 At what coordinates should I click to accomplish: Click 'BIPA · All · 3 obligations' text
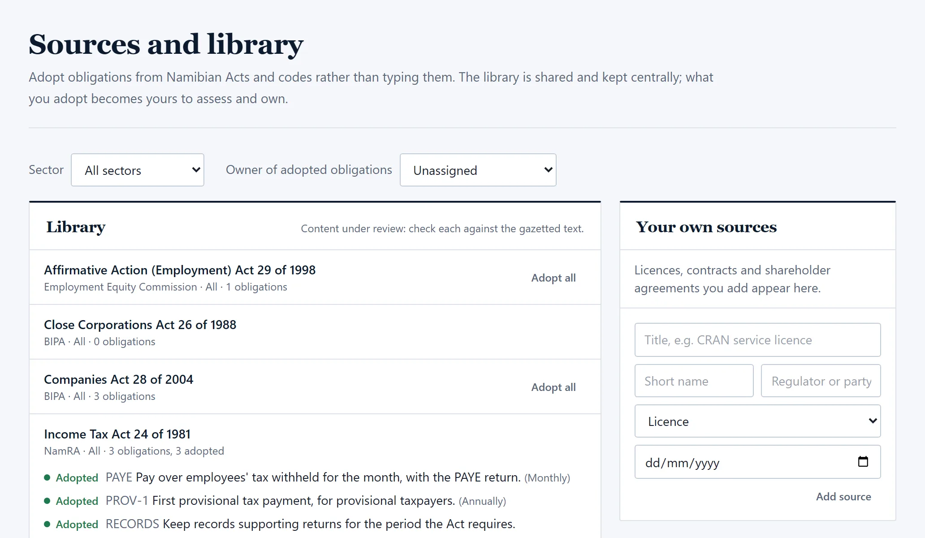click(99, 396)
